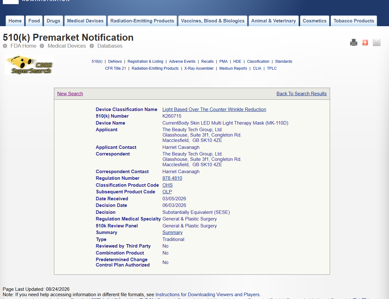The height and width of the screenshot is (299, 389).
Task: Open the Standards link
Action: pyautogui.click(x=284, y=62)
